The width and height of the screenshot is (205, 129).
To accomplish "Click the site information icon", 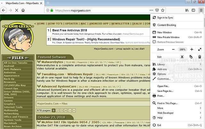I will [x=48, y=10].
